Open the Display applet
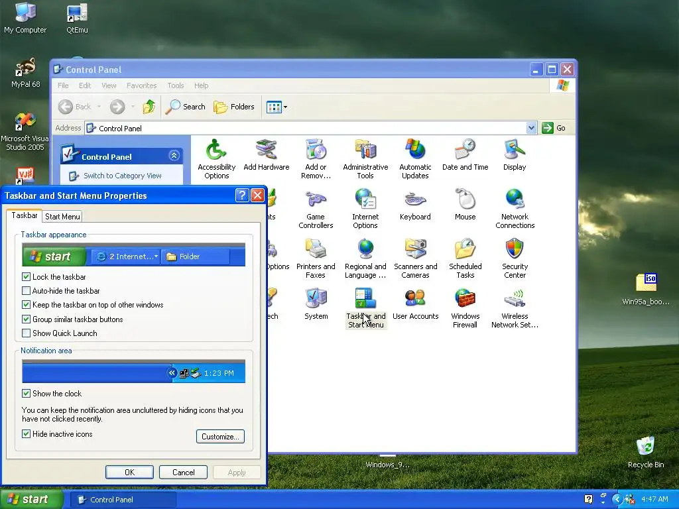 [x=515, y=155]
